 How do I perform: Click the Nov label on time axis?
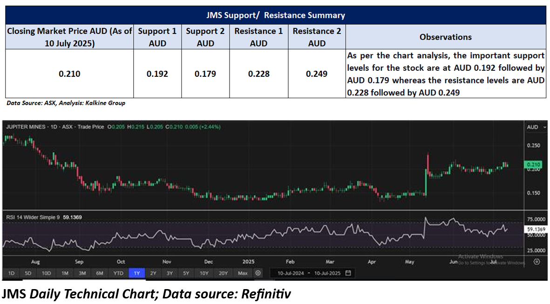pyautogui.click(x=167, y=262)
